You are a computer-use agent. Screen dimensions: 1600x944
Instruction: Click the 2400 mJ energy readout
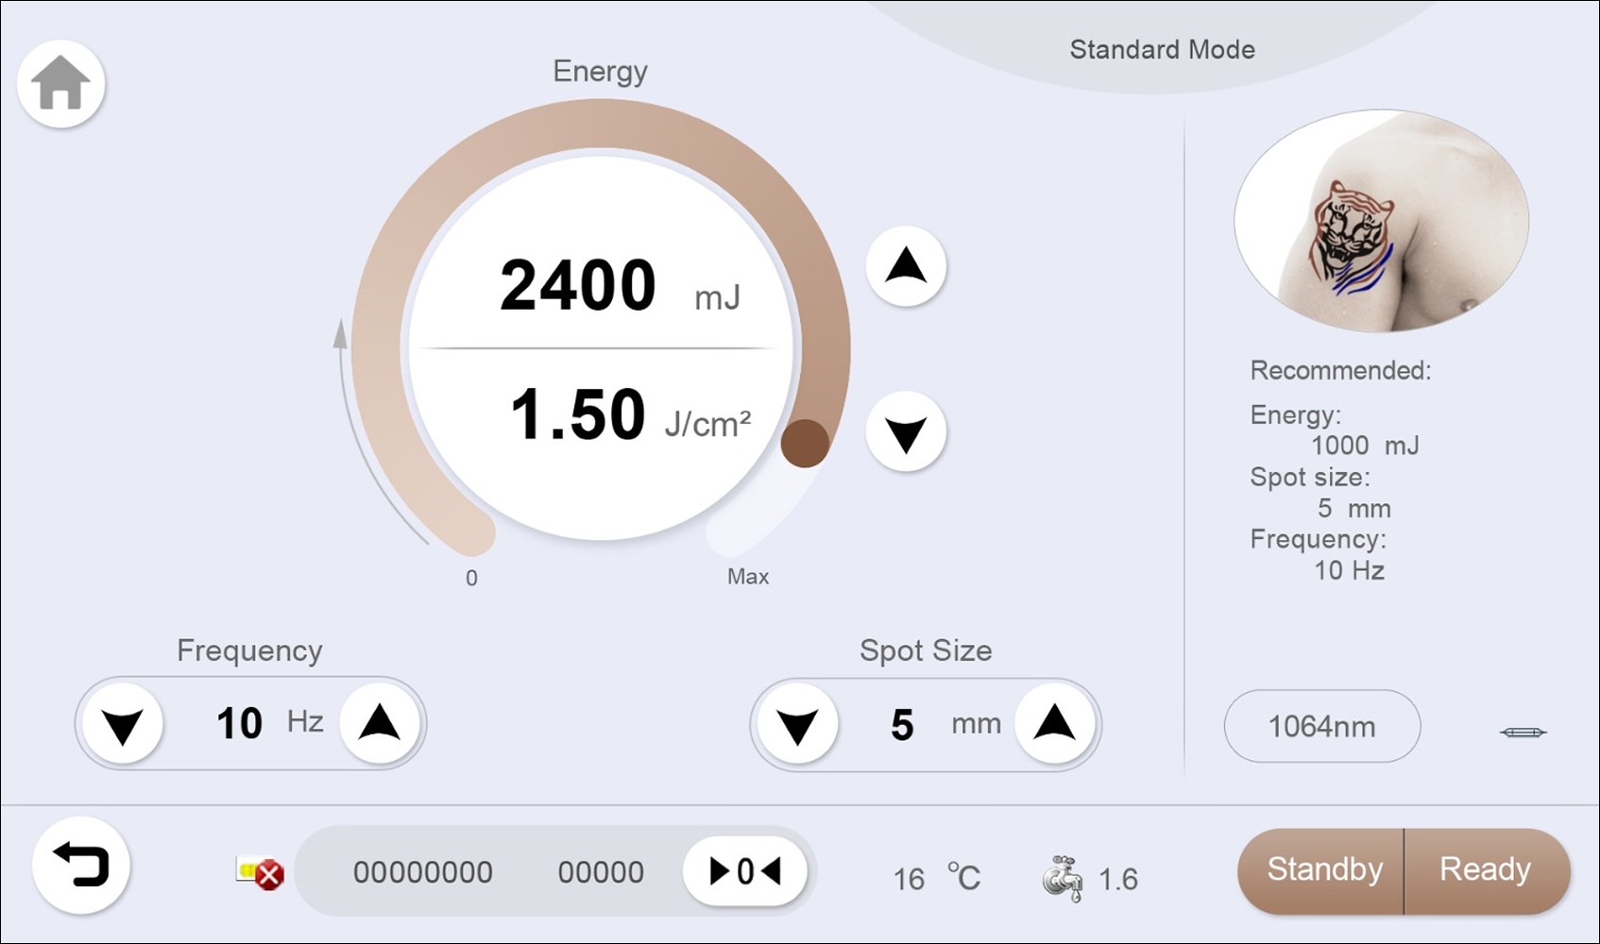click(x=578, y=286)
